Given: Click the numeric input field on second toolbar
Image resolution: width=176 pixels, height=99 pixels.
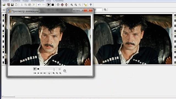Looking at the screenshot, I should [x=98, y=10].
